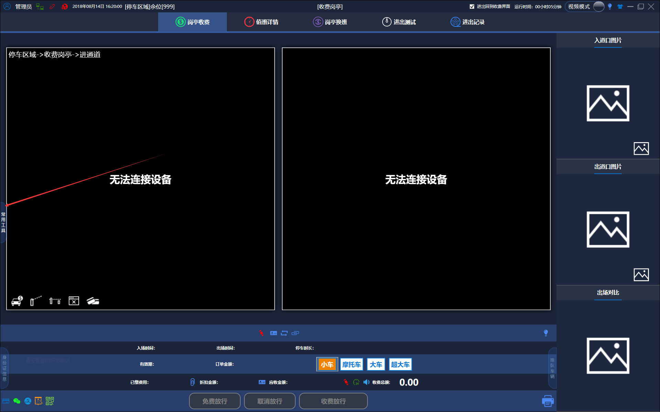Image resolution: width=660 pixels, height=412 pixels.
Task: Go to the 进出测试 tab
Action: [x=399, y=22]
